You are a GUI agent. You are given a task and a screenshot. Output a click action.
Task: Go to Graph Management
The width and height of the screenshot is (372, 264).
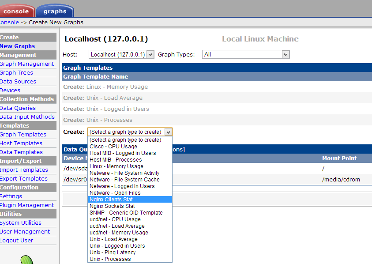(x=27, y=64)
